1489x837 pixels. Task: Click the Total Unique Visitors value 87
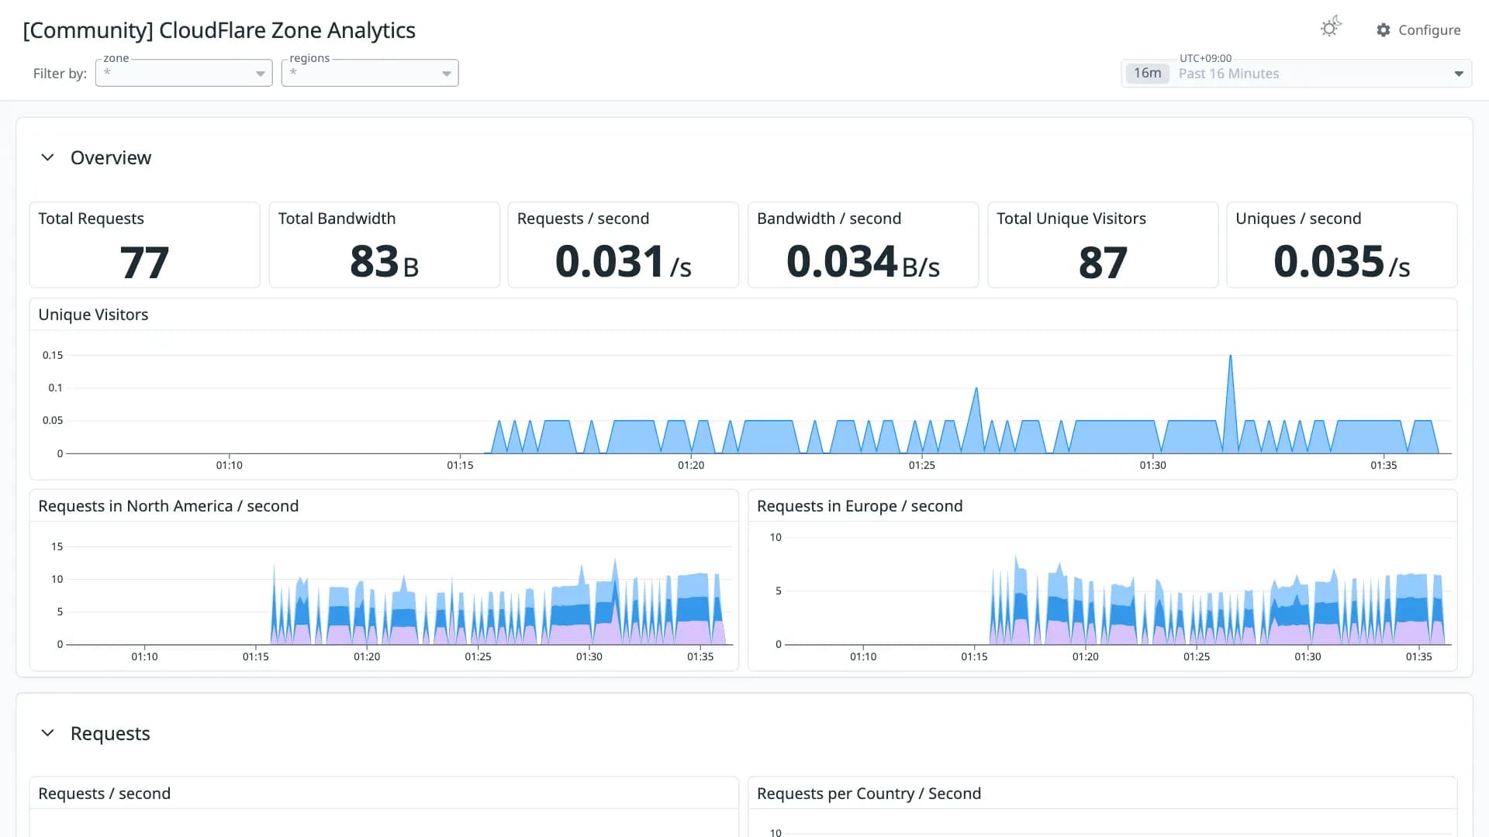1103,262
